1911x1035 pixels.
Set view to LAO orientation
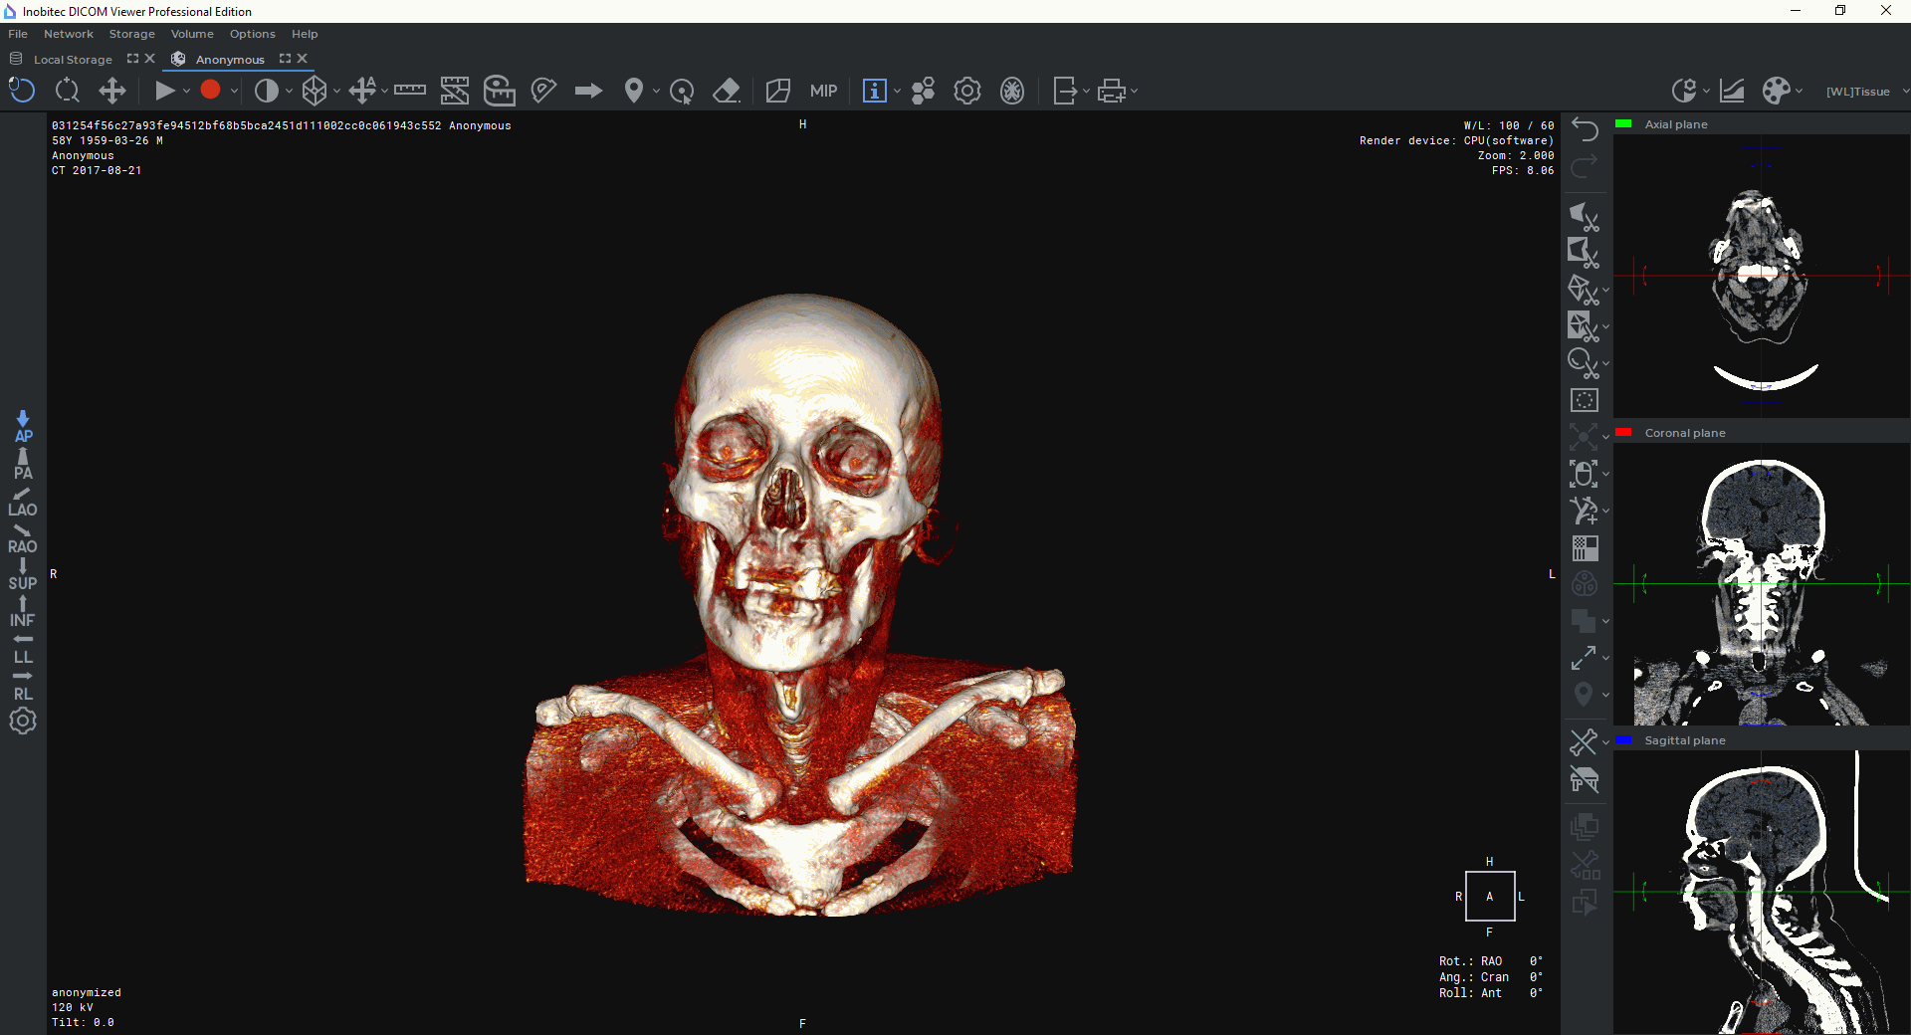pyautogui.click(x=23, y=502)
